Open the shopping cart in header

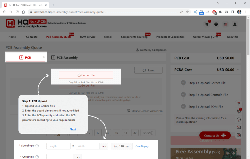[x=207, y=24]
